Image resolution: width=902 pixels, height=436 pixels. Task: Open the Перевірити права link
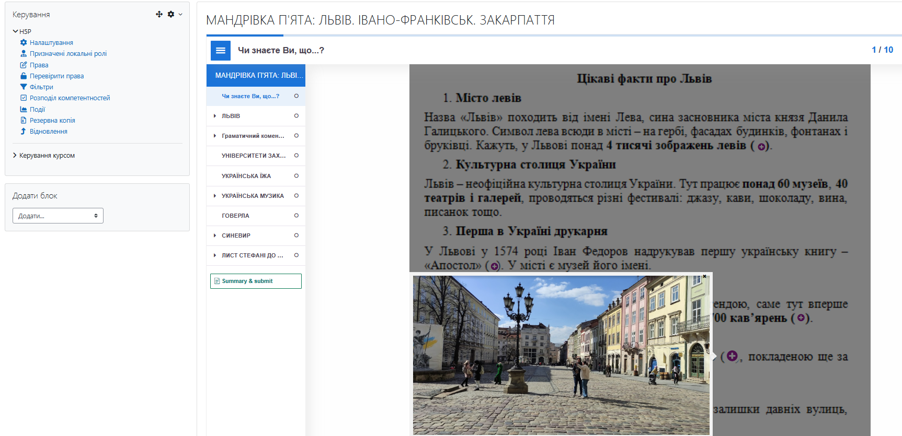56,76
